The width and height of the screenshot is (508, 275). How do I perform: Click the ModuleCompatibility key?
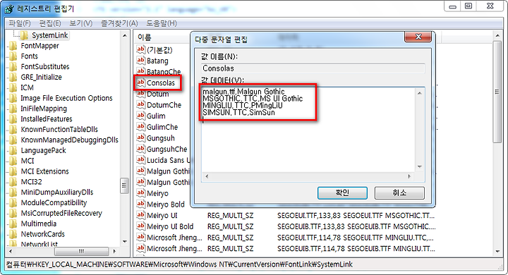pos(54,202)
